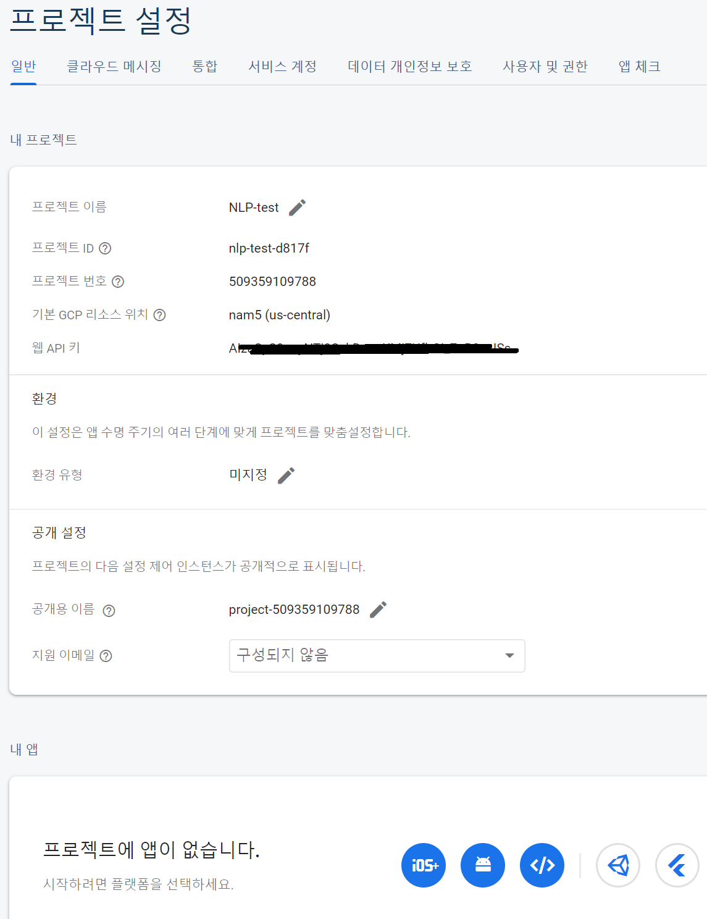
Task: Edit the public-facing name pencil icon
Action: (x=378, y=610)
